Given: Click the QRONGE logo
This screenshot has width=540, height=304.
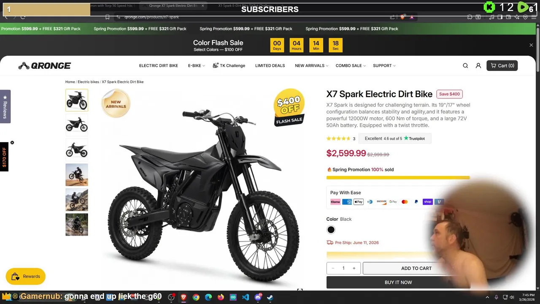Looking at the screenshot, I should 45,65.
